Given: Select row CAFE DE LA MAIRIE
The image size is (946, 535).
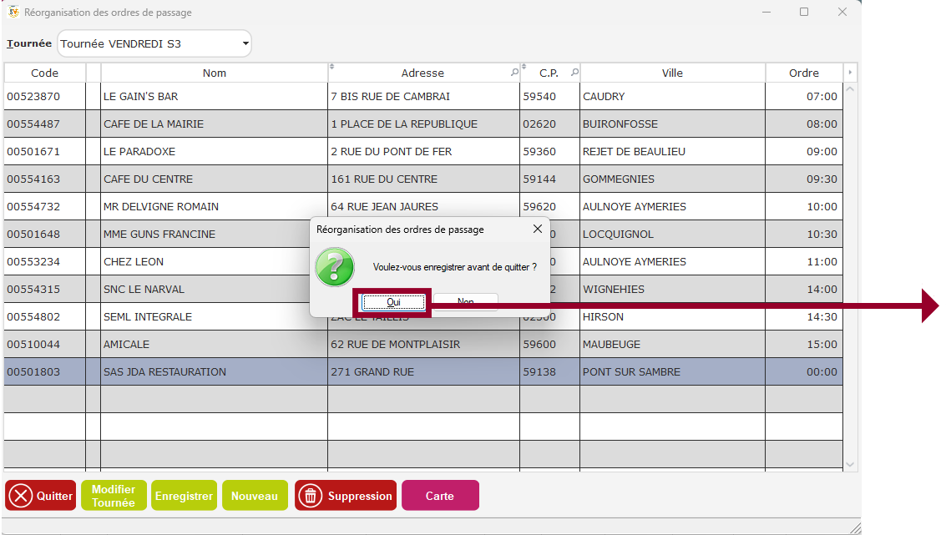Looking at the screenshot, I should tap(423, 124).
